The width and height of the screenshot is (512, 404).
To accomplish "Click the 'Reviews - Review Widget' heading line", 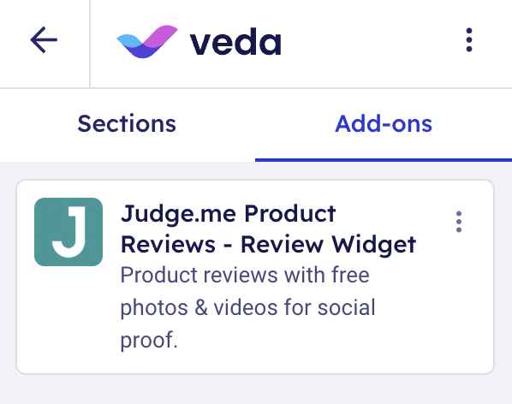I will [x=268, y=245].
